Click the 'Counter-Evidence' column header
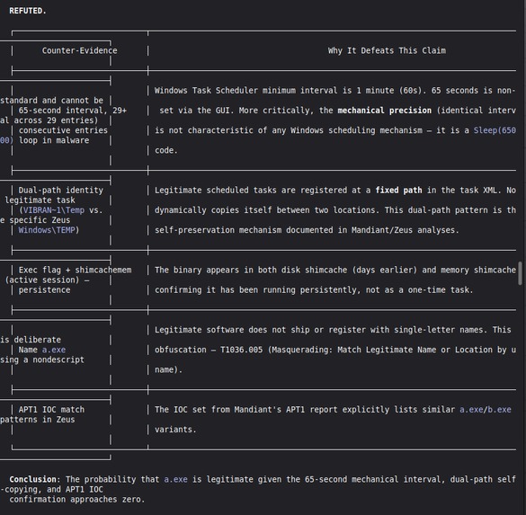 (79, 50)
